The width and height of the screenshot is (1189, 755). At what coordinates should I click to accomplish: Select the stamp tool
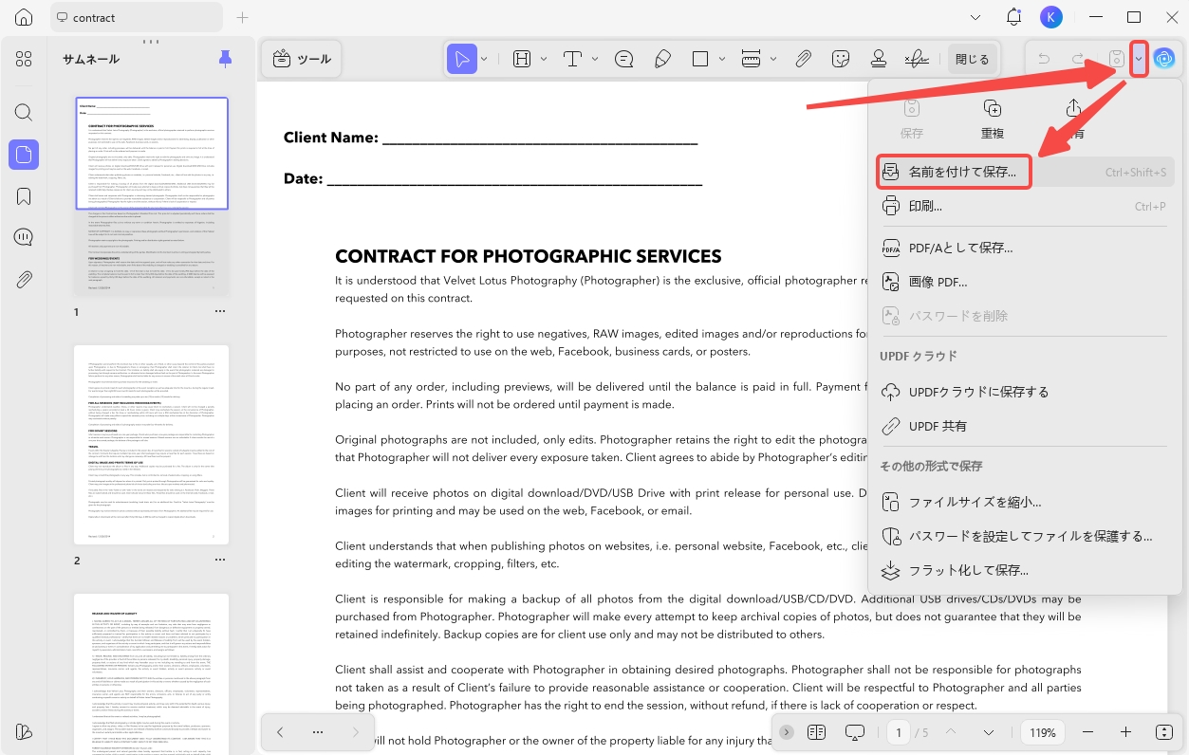coord(879,59)
